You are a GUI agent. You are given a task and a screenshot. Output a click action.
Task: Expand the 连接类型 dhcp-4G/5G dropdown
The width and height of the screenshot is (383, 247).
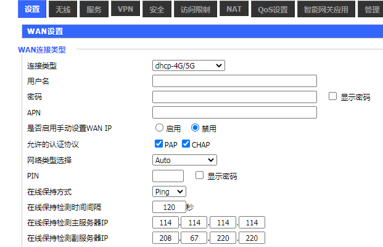click(x=189, y=65)
